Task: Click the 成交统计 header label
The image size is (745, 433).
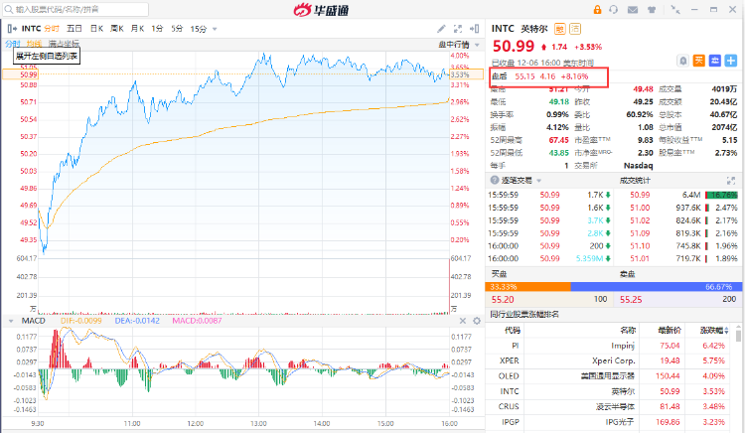Action: pyautogui.click(x=635, y=181)
